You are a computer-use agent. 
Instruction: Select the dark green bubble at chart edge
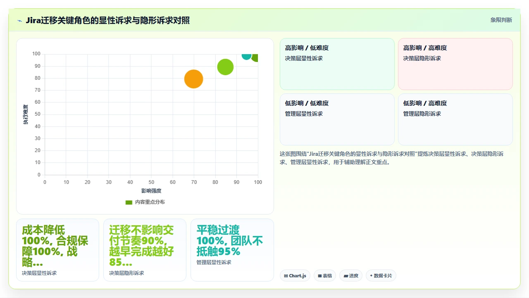[255, 57]
